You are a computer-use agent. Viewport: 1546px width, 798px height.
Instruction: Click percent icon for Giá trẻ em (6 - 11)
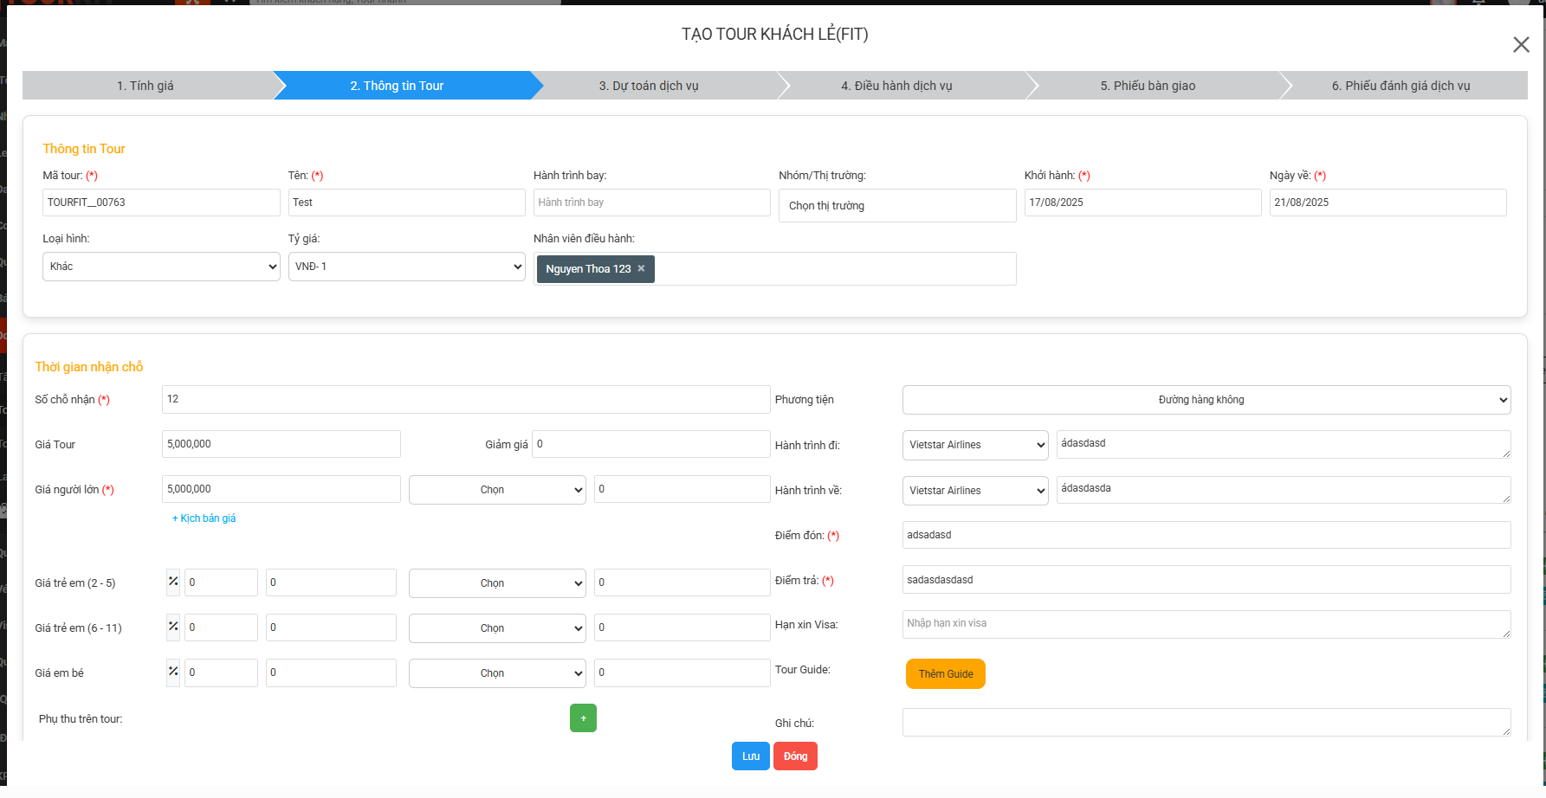pos(173,627)
